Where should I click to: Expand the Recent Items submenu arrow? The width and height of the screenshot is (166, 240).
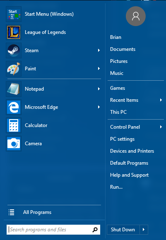[161, 100]
